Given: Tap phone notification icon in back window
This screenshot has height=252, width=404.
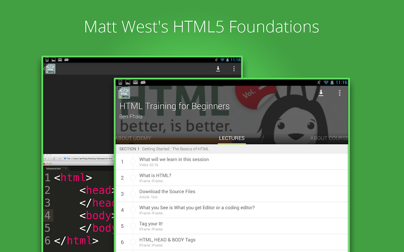Looking at the screenshot, I should (x=47, y=59).
